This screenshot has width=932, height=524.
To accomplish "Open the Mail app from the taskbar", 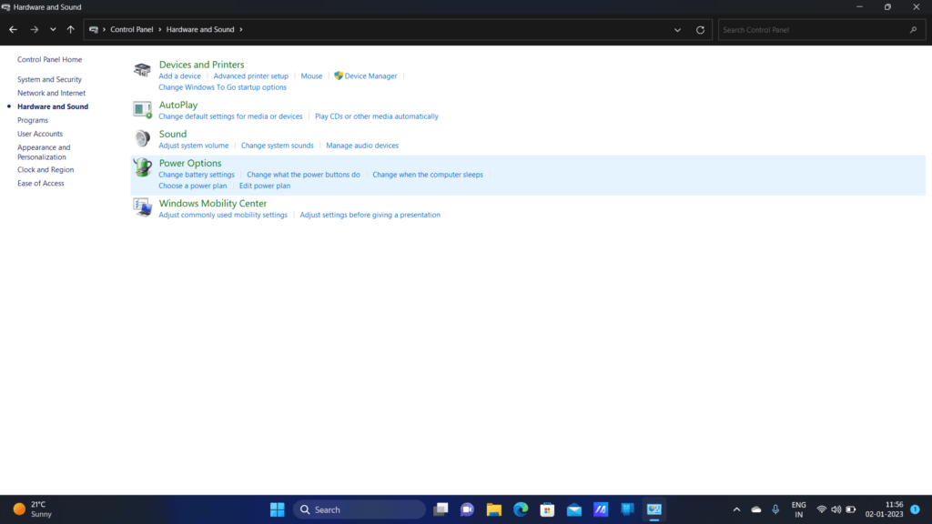I will click(574, 509).
